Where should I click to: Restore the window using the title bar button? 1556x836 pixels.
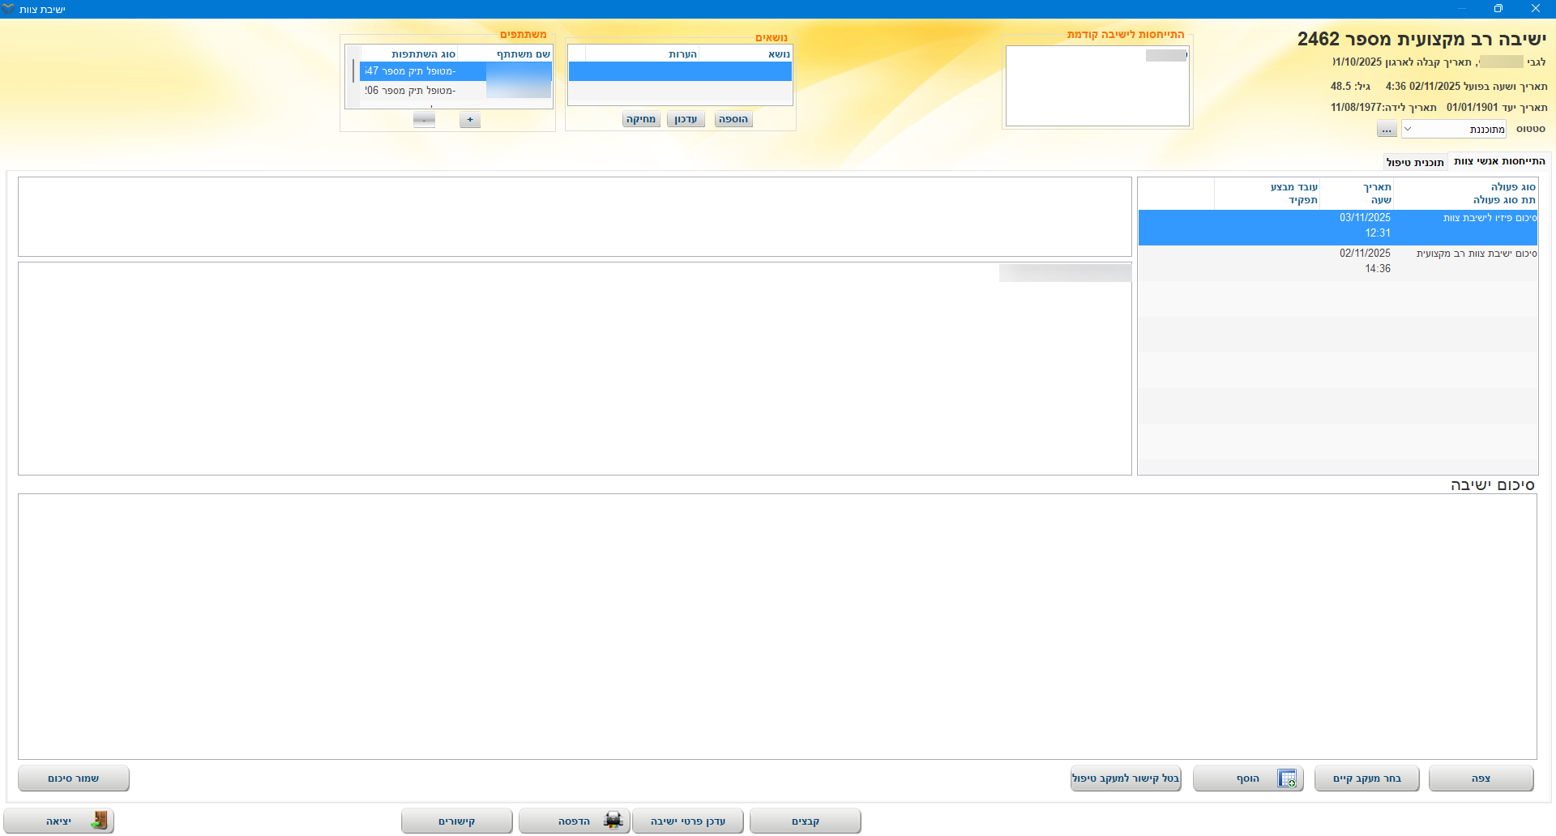point(1498,9)
